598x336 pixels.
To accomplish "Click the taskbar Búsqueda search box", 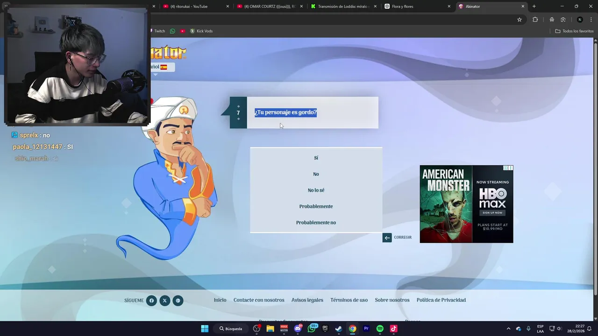I will tap(231, 329).
